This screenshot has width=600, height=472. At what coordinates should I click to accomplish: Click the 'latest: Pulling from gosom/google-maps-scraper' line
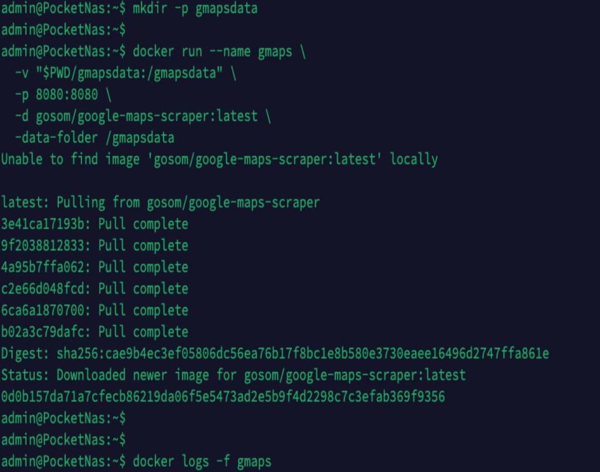[x=161, y=203]
